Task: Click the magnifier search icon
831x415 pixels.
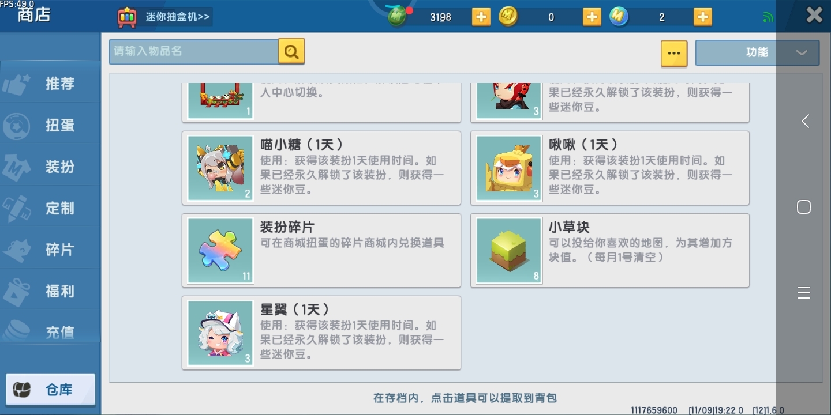Action: [x=291, y=52]
